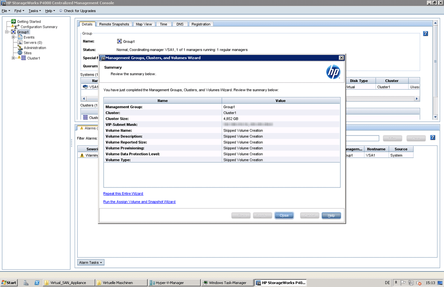
Task: Click the Administration users icon
Action: click(x=20, y=48)
